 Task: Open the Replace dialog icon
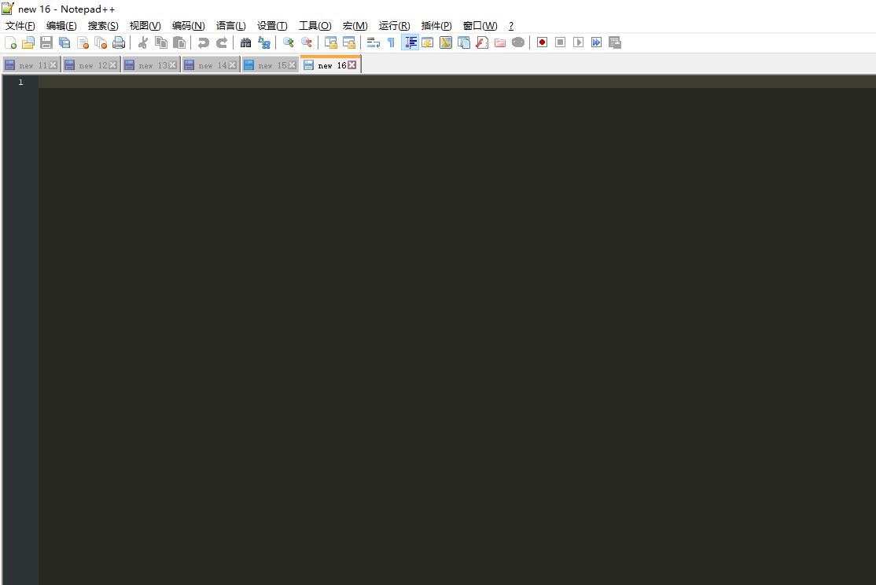[264, 42]
